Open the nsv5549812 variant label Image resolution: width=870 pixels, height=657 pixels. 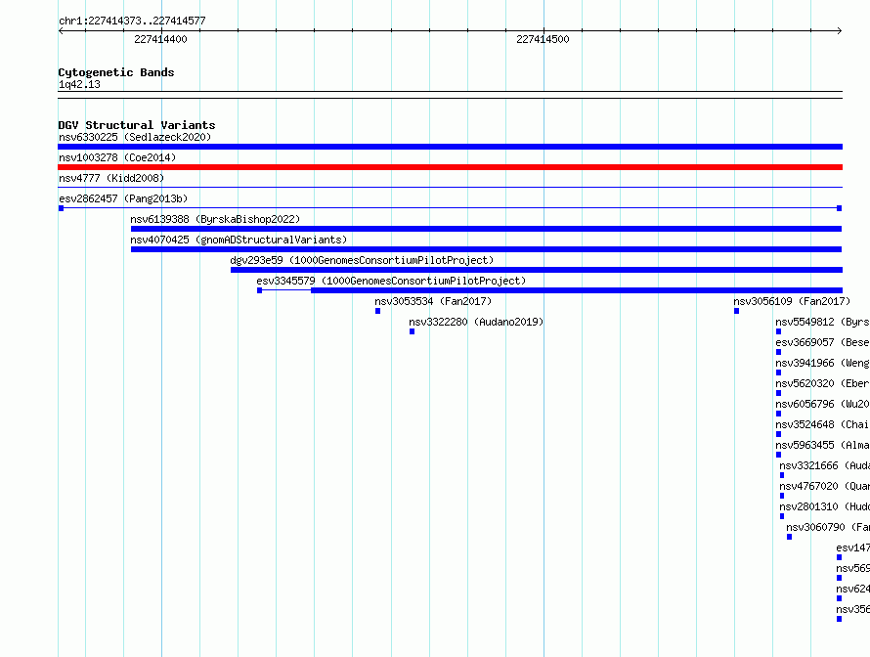(x=822, y=322)
